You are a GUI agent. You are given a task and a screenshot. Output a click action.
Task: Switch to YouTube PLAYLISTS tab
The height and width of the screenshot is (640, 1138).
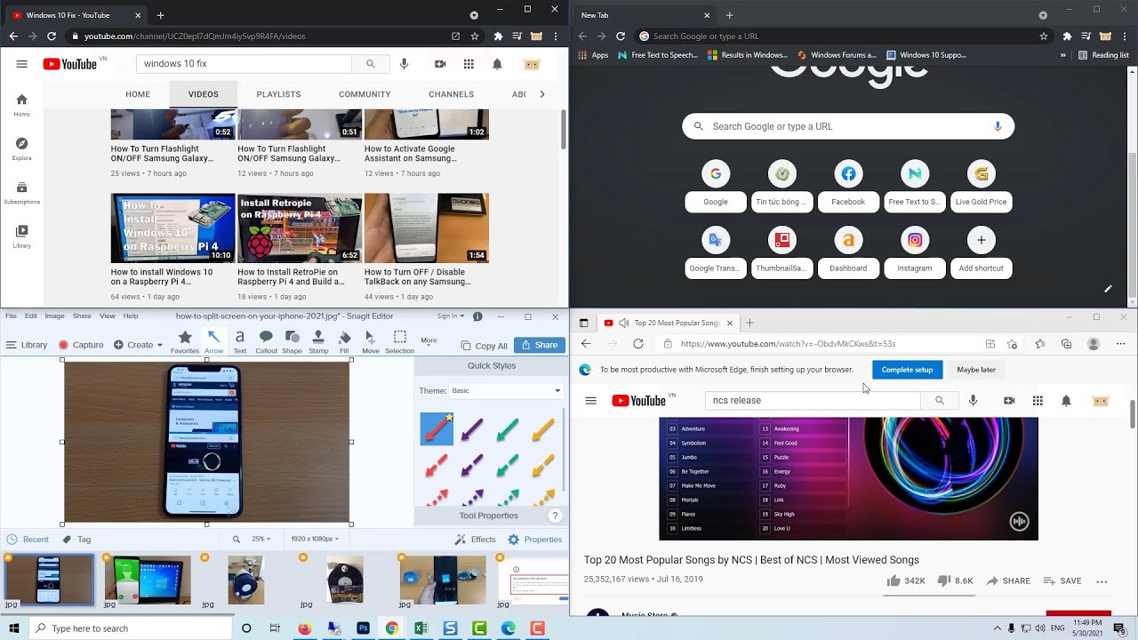(278, 94)
